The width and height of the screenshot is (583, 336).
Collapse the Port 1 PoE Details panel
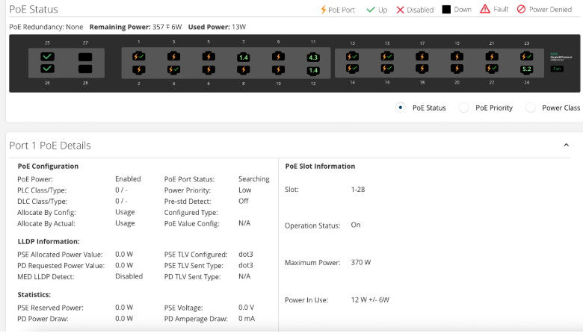[x=565, y=146]
